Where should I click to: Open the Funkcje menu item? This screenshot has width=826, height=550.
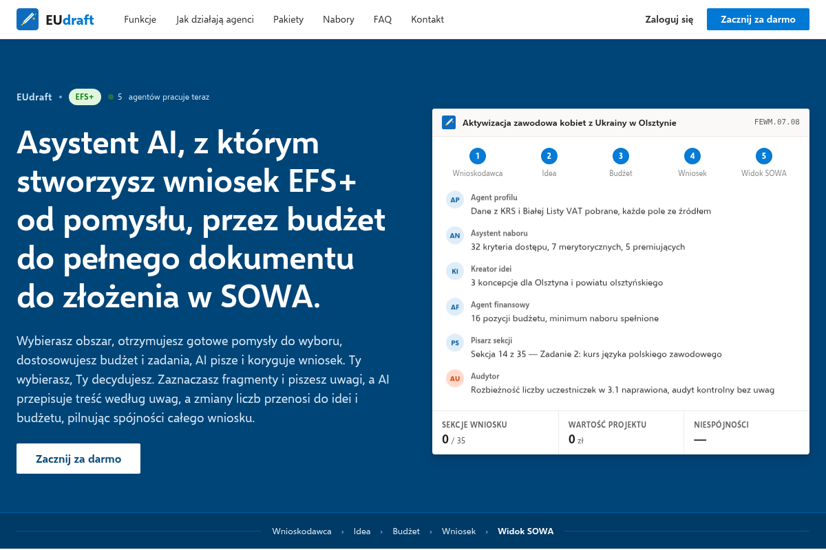[x=140, y=19]
